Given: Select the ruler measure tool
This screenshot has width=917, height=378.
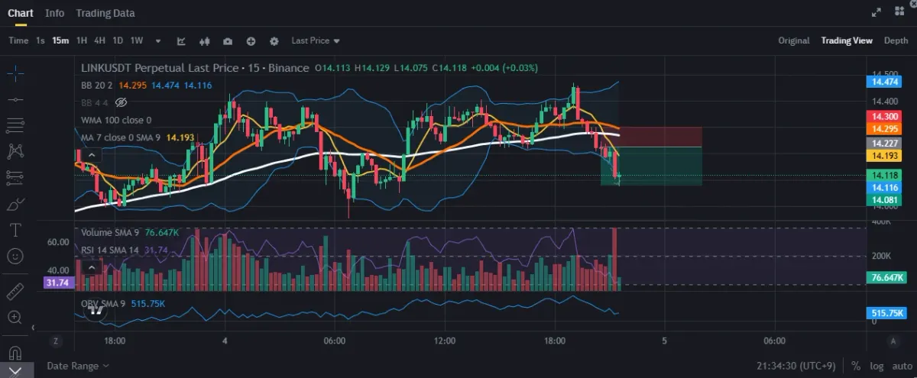Looking at the screenshot, I should 15,290.
